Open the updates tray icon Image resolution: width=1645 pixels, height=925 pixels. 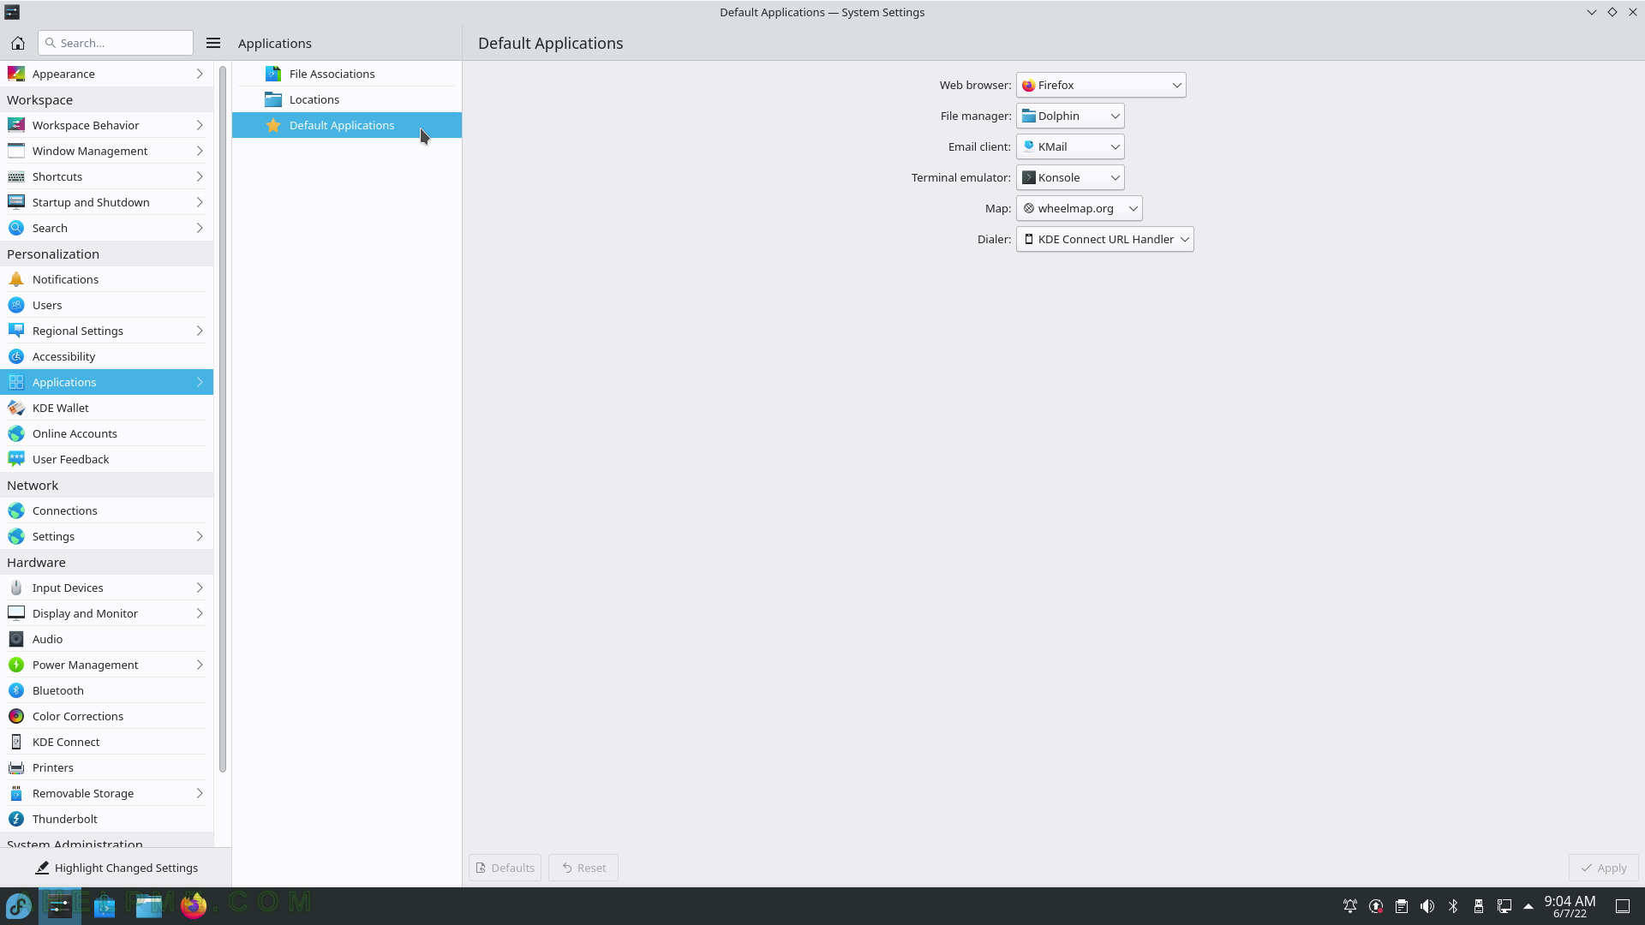click(1376, 906)
